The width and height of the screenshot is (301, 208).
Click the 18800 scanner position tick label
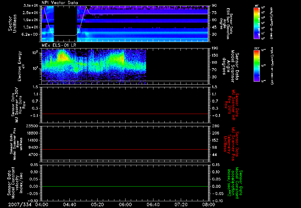[x=32, y=133]
